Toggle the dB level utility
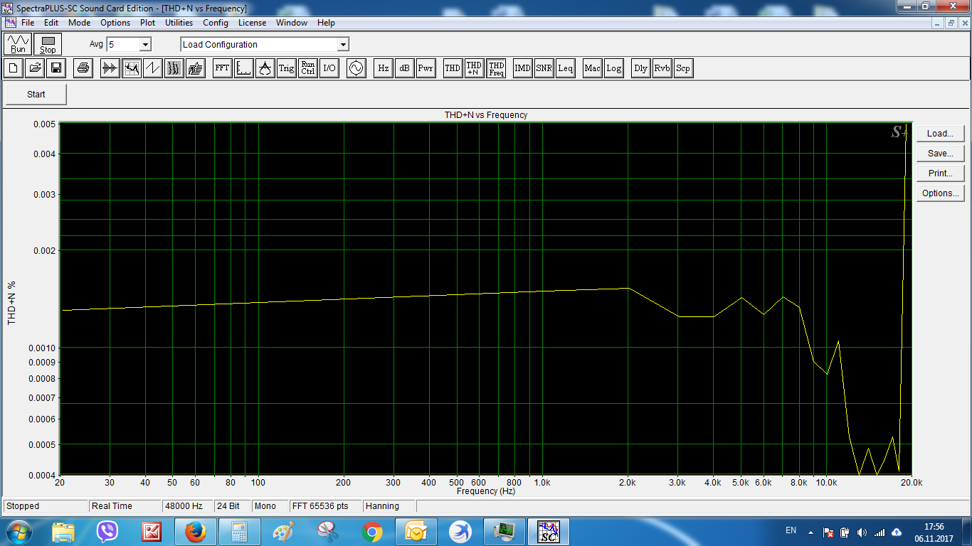 (x=404, y=68)
